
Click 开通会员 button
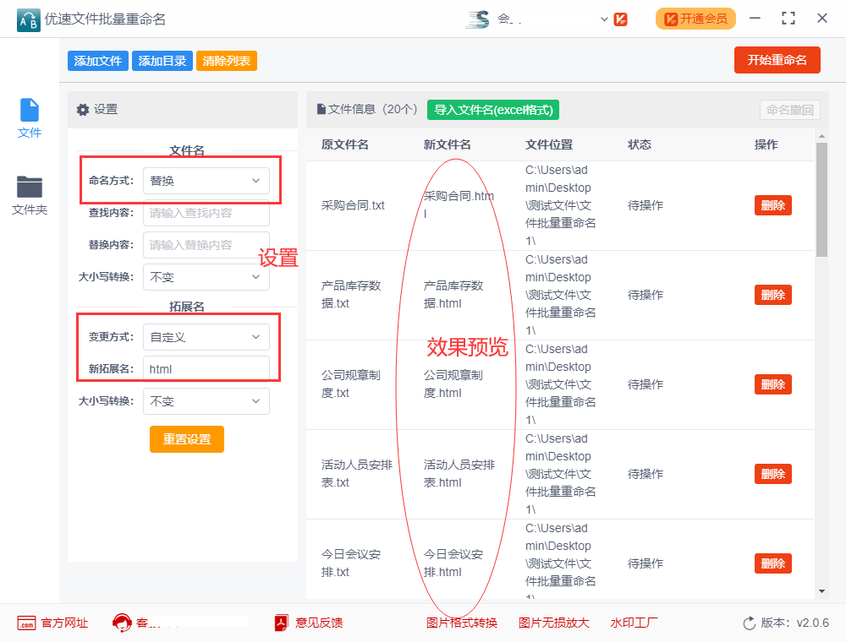tap(695, 19)
